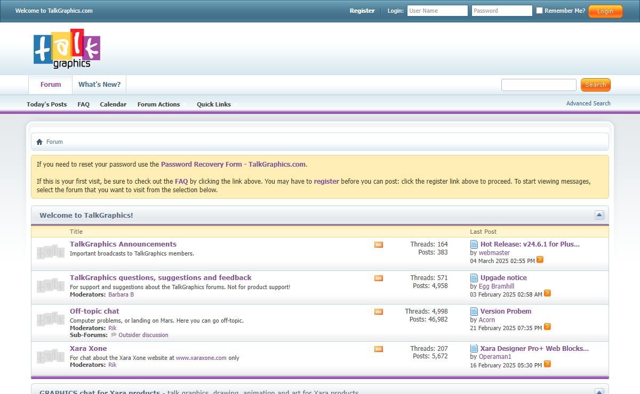View moderator Barbara B profile
The height and width of the screenshot is (394, 640).
point(121,294)
